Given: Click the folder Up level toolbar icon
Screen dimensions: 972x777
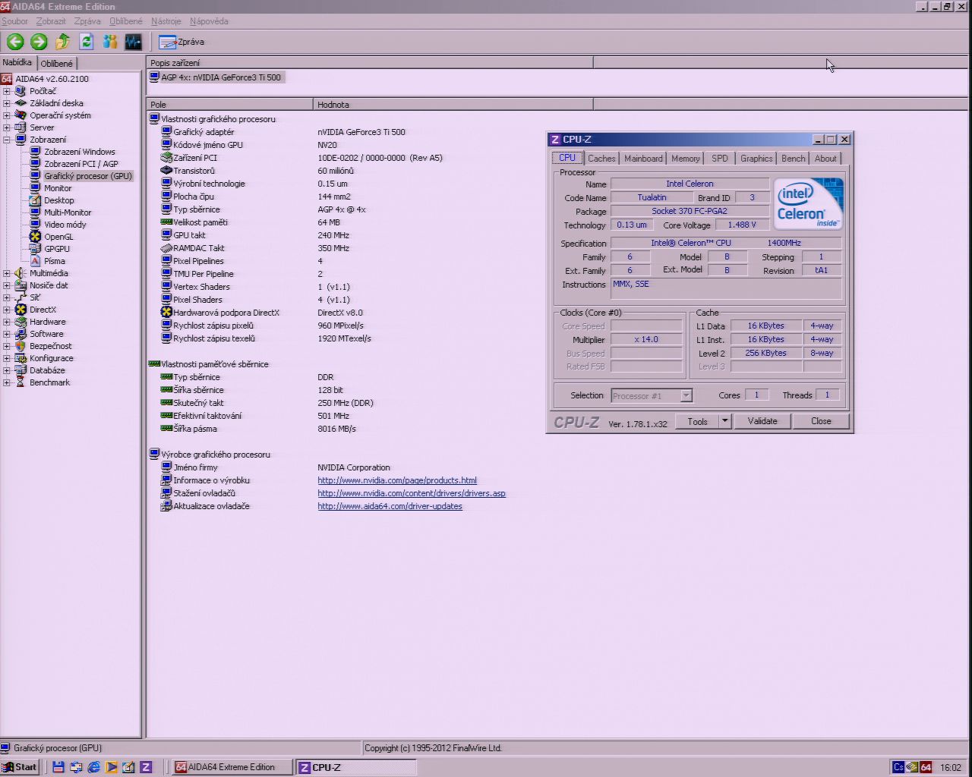Looking at the screenshot, I should pos(63,42).
